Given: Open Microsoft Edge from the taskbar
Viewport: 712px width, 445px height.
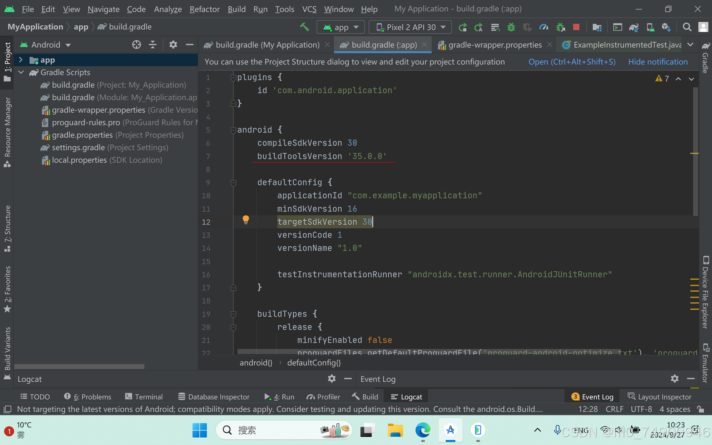Looking at the screenshot, I should coord(423,430).
